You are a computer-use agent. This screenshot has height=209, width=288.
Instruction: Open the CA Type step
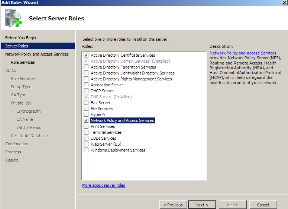tap(19, 95)
